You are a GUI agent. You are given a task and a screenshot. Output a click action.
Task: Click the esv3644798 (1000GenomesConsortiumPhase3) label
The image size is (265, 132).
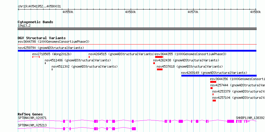click(x=54, y=42)
